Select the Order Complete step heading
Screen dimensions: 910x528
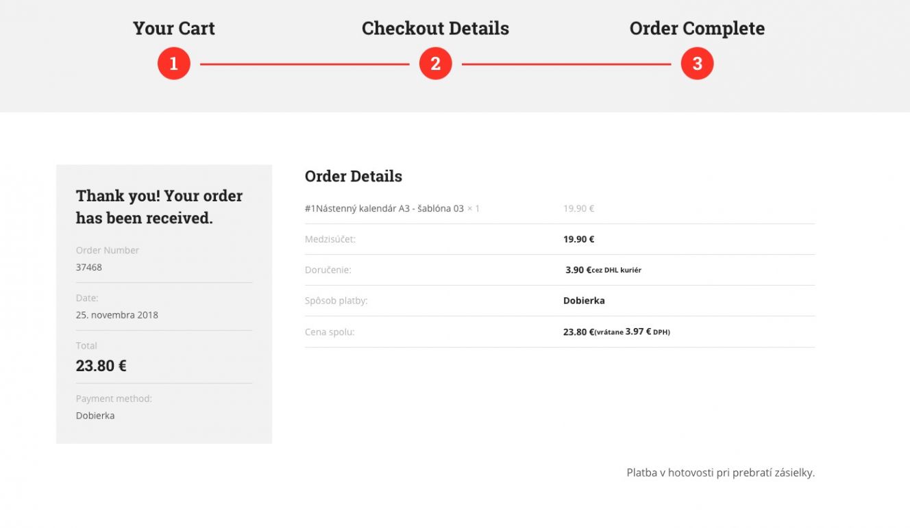(697, 28)
